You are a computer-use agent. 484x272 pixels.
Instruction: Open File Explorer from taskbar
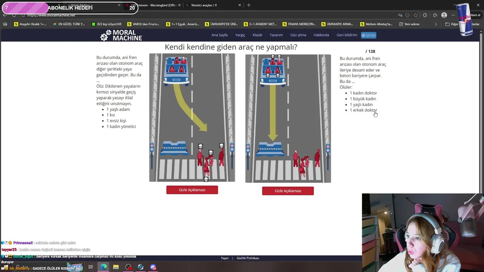(116, 267)
